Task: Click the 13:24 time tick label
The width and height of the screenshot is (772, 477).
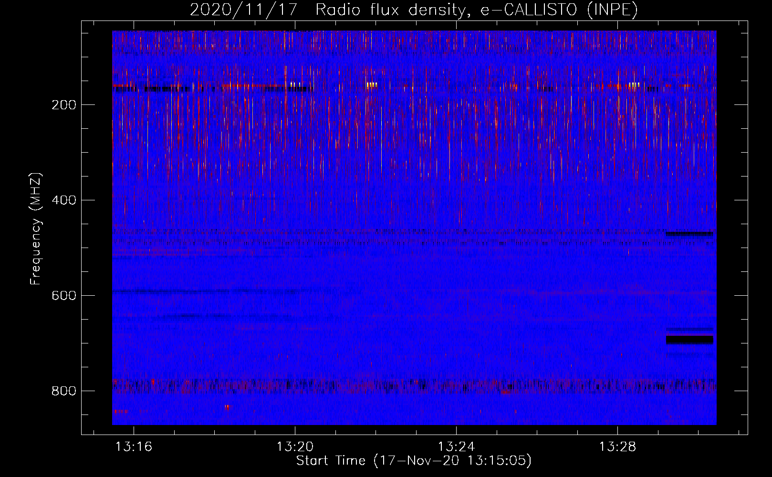Action: coord(456,447)
